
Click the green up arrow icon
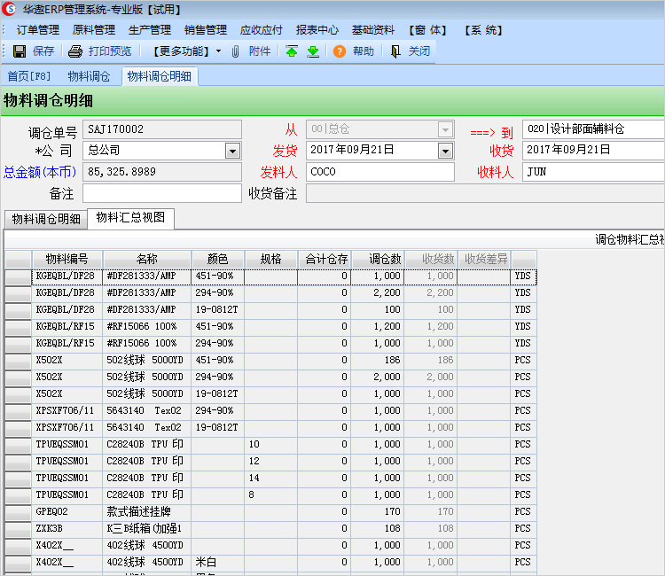[x=292, y=51]
